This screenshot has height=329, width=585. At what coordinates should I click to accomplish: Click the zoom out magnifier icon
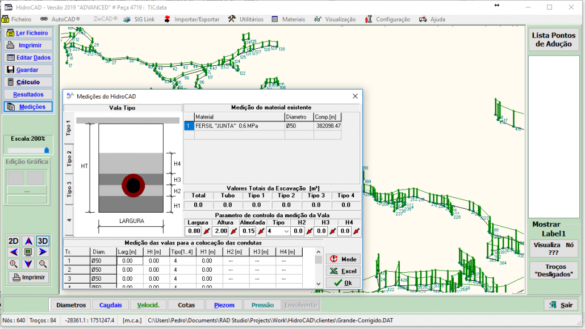pyautogui.click(x=43, y=264)
